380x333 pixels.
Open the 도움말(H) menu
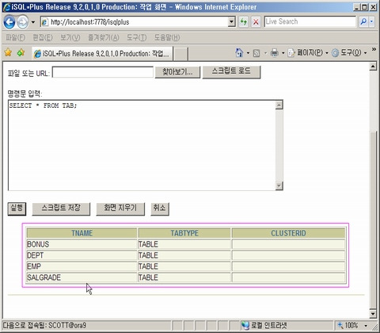click(167, 37)
